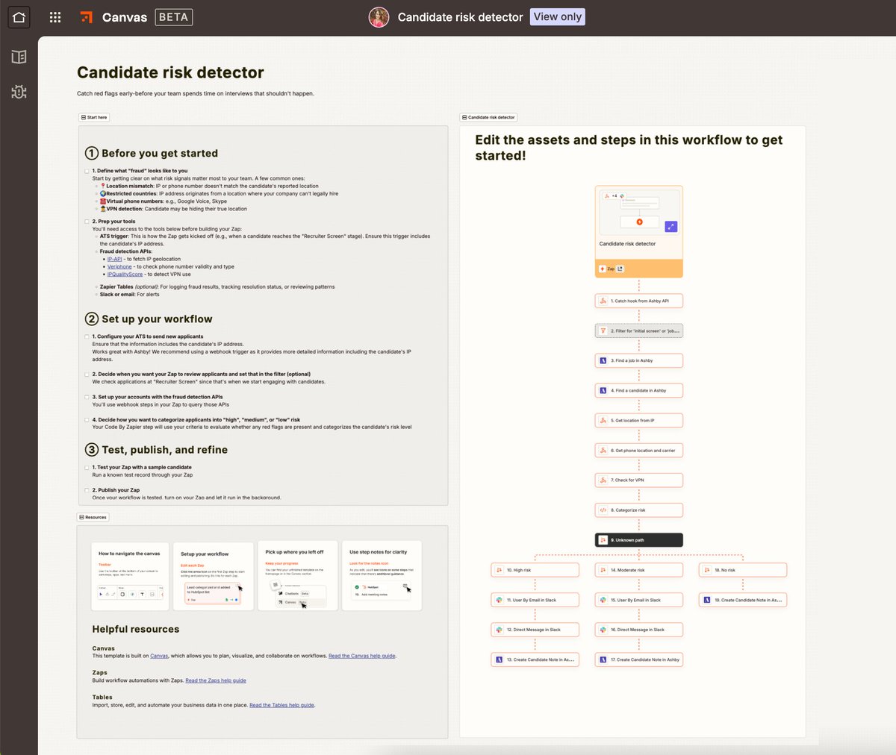Click the paths icon on Unknown path step

coord(603,540)
